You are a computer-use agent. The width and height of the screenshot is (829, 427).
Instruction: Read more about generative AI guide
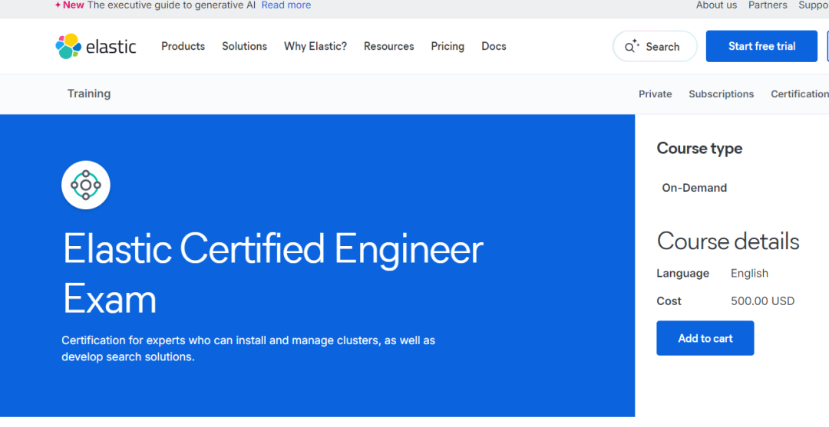click(x=286, y=5)
